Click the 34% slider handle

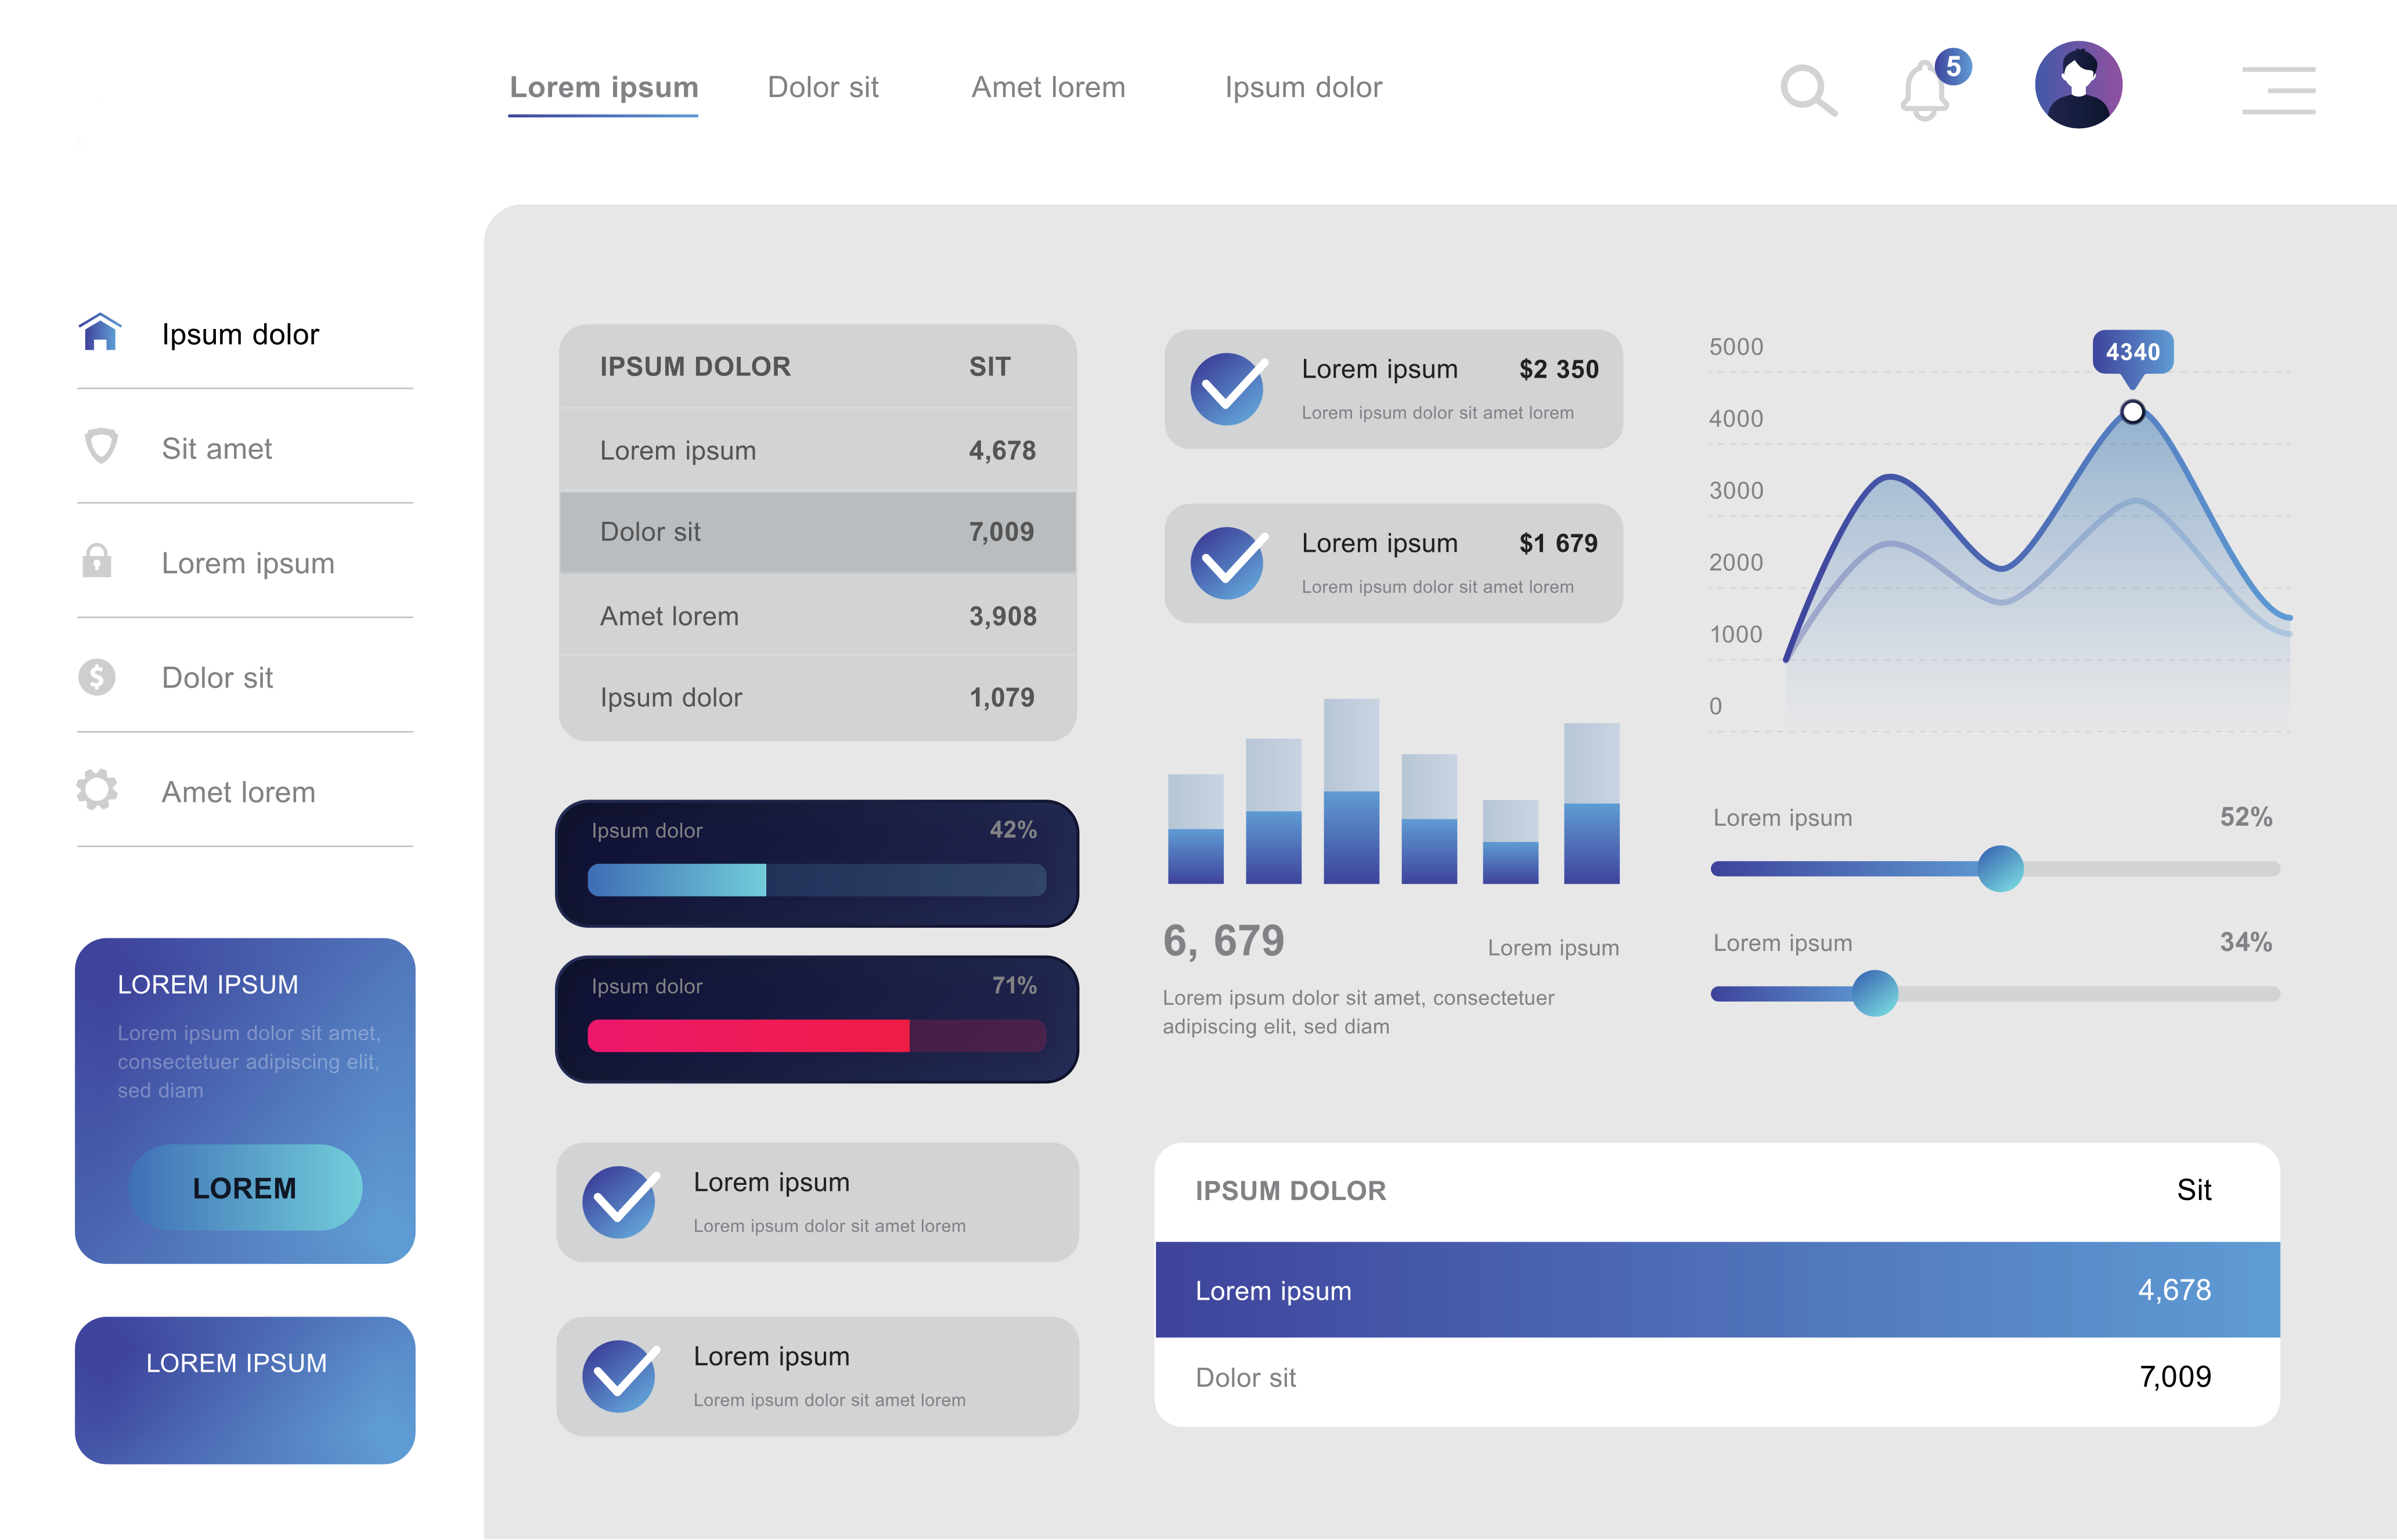click(x=1875, y=993)
